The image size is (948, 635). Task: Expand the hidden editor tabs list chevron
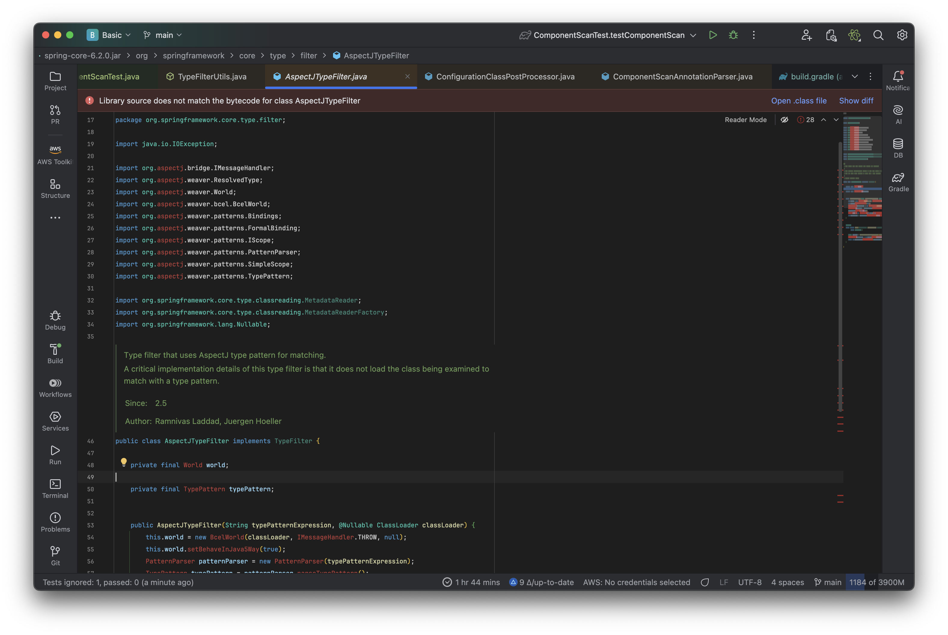(855, 77)
